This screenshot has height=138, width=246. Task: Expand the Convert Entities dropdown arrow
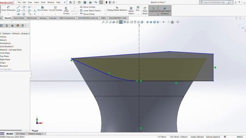55,14
